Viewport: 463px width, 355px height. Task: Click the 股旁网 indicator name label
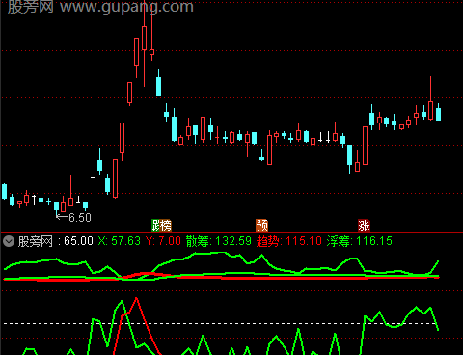(36, 241)
